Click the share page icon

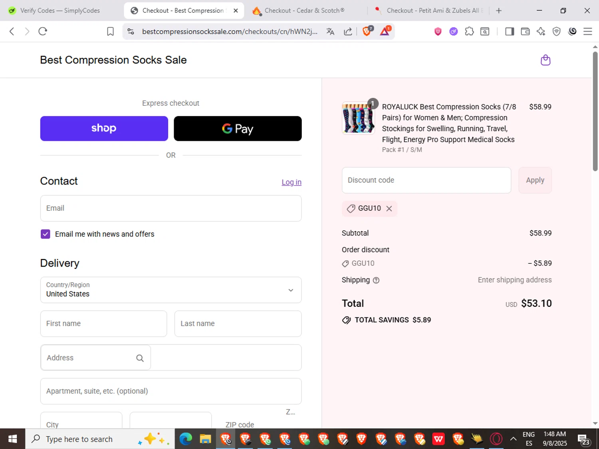pos(348,32)
